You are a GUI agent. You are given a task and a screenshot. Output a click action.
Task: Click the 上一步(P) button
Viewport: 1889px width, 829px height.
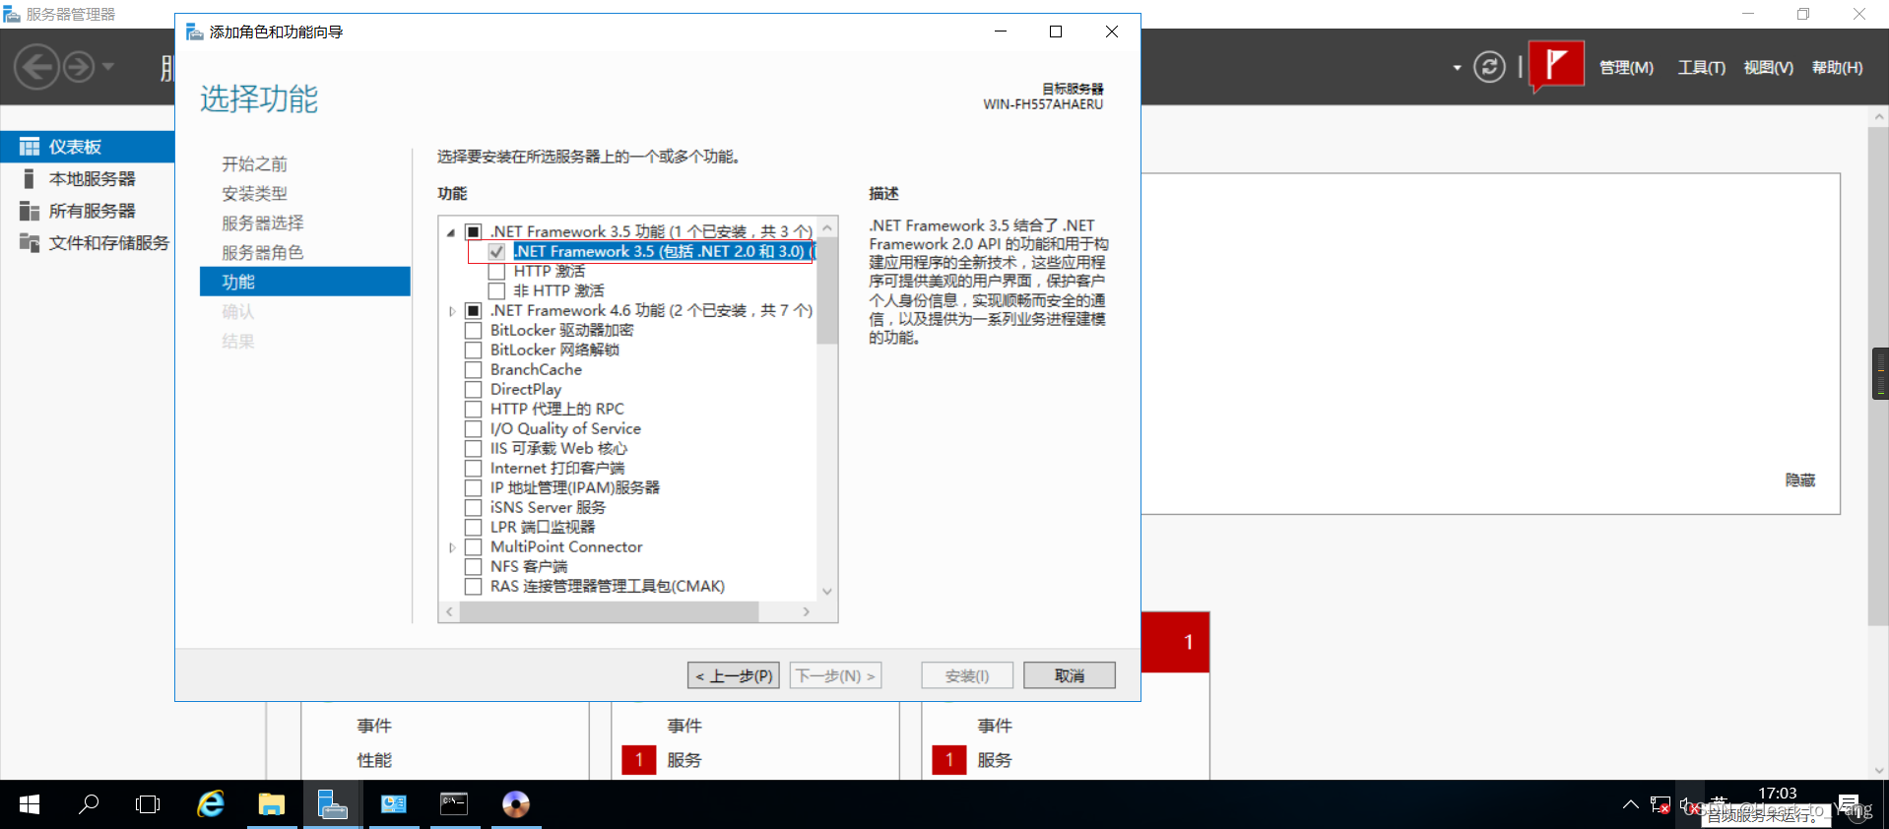(x=734, y=675)
